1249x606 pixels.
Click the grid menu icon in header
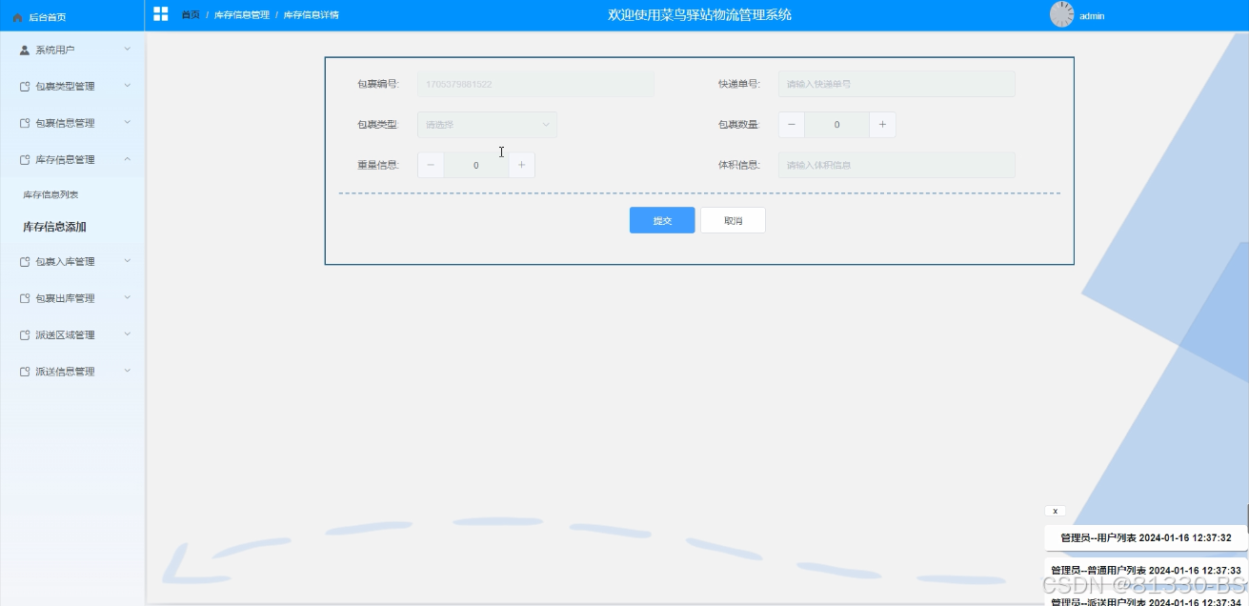tap(160, 14)
